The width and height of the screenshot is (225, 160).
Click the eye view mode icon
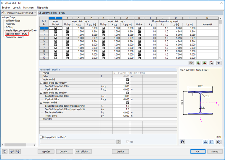tap(219, 63)
